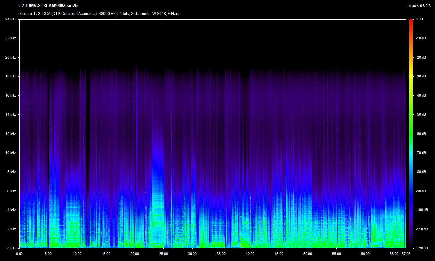
Task: Click the 10:00 time axis marker
Action: coord(77,254)
